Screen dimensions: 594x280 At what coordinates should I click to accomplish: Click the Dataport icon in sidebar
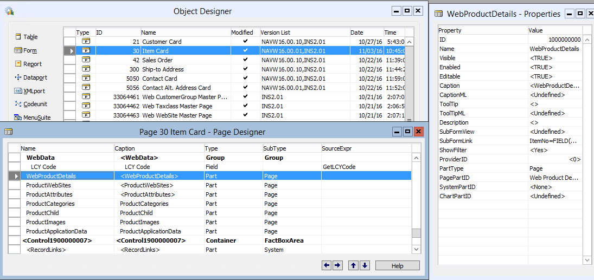(x=18, y=77)
